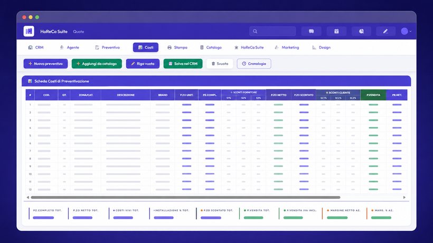Image resolution: width=433 pixels, height=243 pixels.
Task: Click the Quote label in header
Action: click(x=79, y=32)
